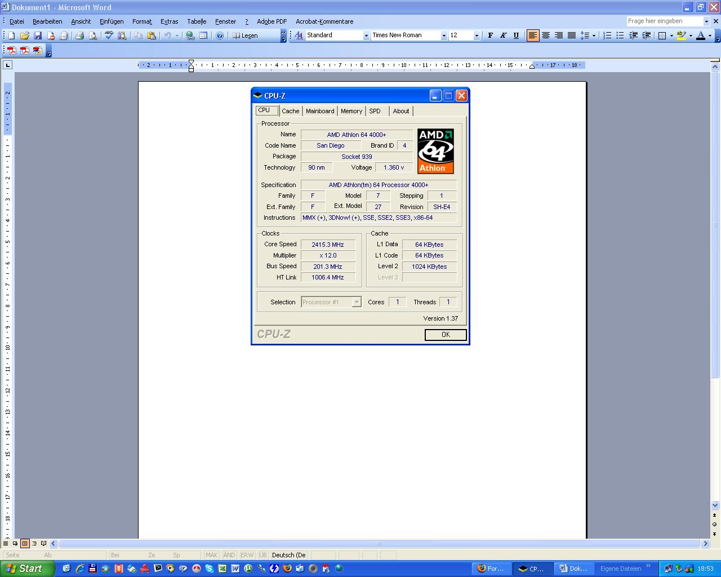Screen dimensions: 721x577
Task: Apply yellow highlight color
Action: coord(682,35)
